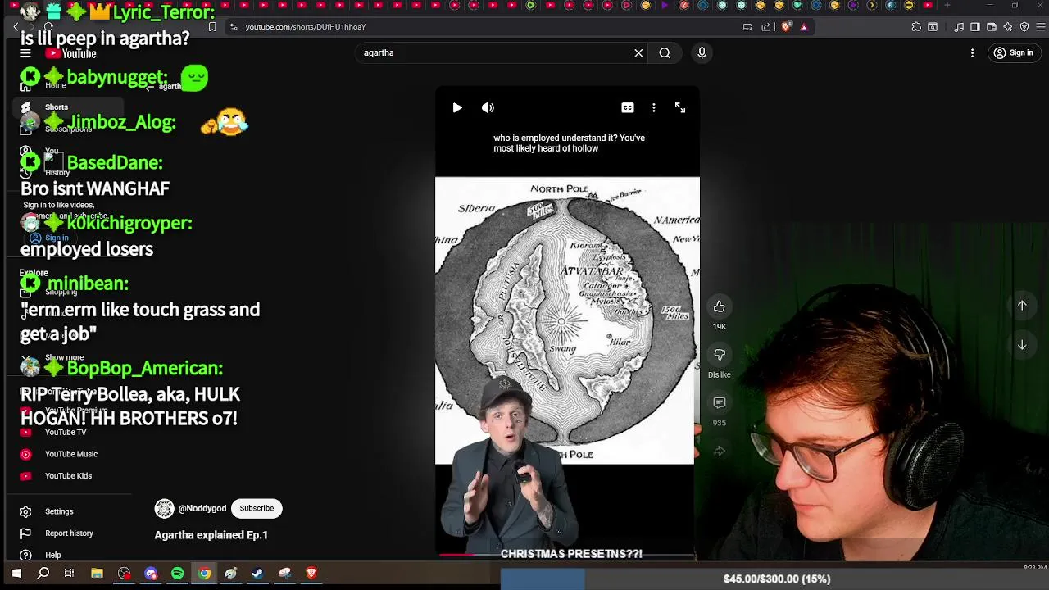This screenshot has width=1049, height=590.
Task: Click the Windows Start button
Action: [x=16, y=574]
